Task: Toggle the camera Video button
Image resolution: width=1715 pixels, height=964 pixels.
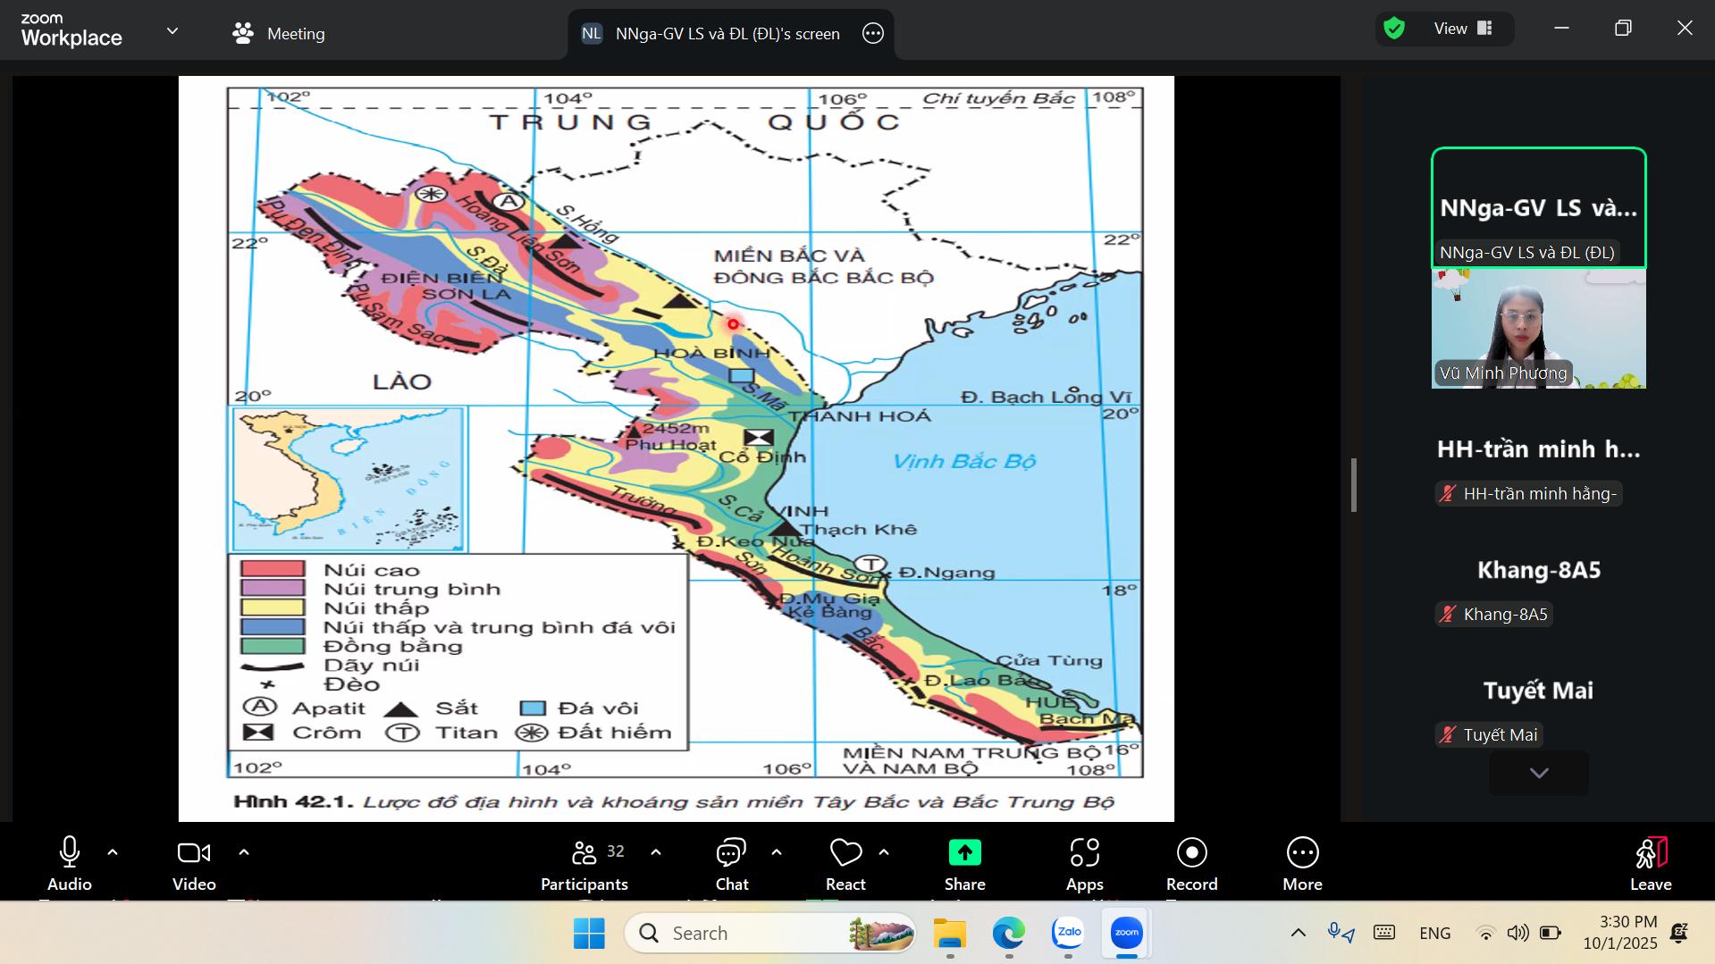Action: point(194,863)
